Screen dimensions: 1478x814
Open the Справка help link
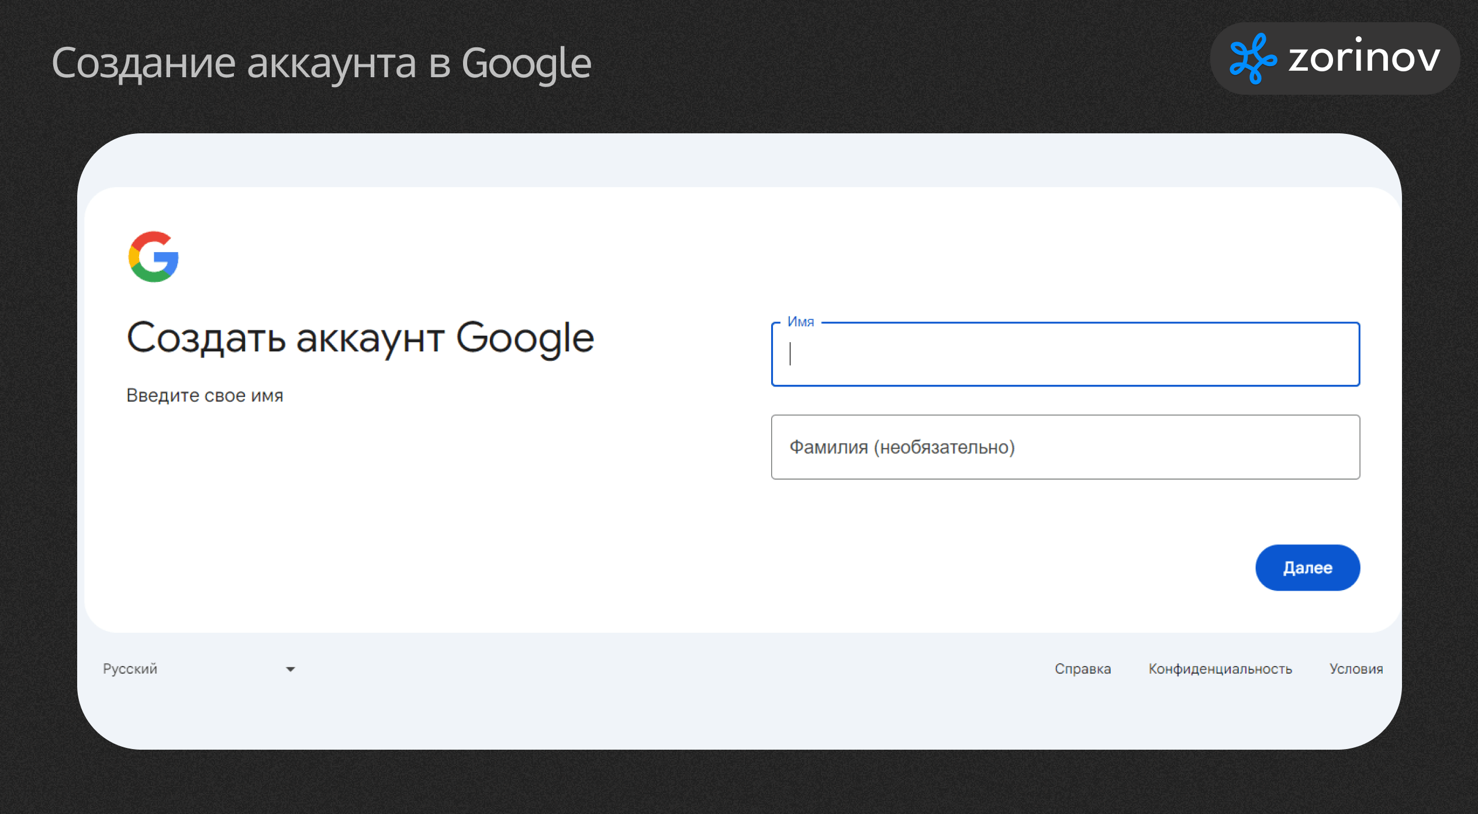coord(1082,668)
